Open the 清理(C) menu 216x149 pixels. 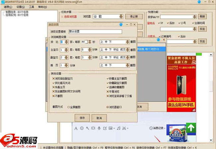pyautogui.click(x=8, y=7)
